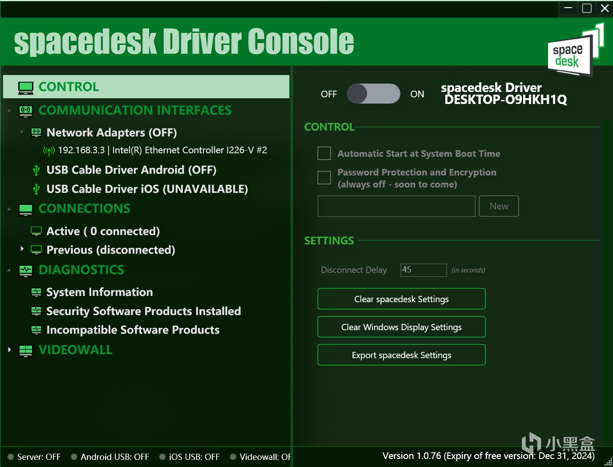Collapse the DIAGNOSTICS section

point(9,270)
